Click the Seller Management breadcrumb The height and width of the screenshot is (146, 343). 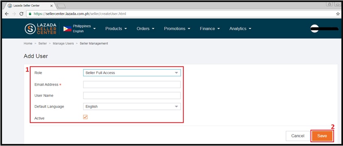(x=94, y=43)
